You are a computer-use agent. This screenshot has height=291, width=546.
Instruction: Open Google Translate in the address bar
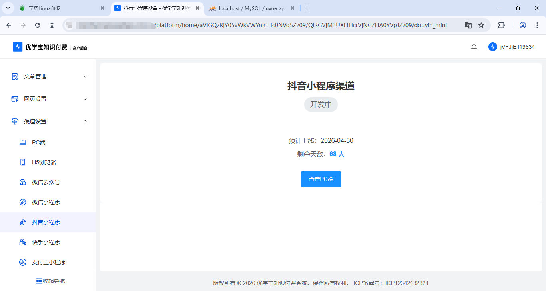coord(468,25)
